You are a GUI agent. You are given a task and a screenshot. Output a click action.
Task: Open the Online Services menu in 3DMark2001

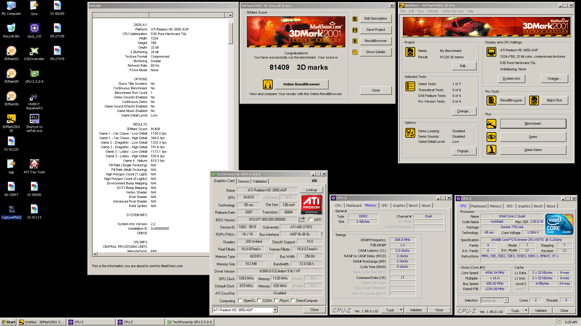coord(452,11)
